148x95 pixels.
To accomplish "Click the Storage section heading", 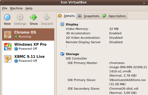I will (x=72, y=54).
